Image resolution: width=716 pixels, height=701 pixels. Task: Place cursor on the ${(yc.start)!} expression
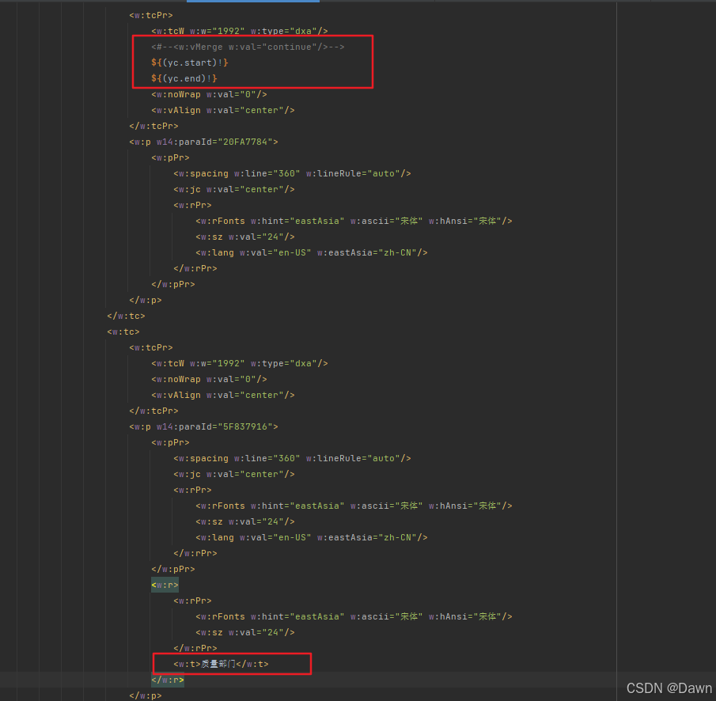coord(190,63)
